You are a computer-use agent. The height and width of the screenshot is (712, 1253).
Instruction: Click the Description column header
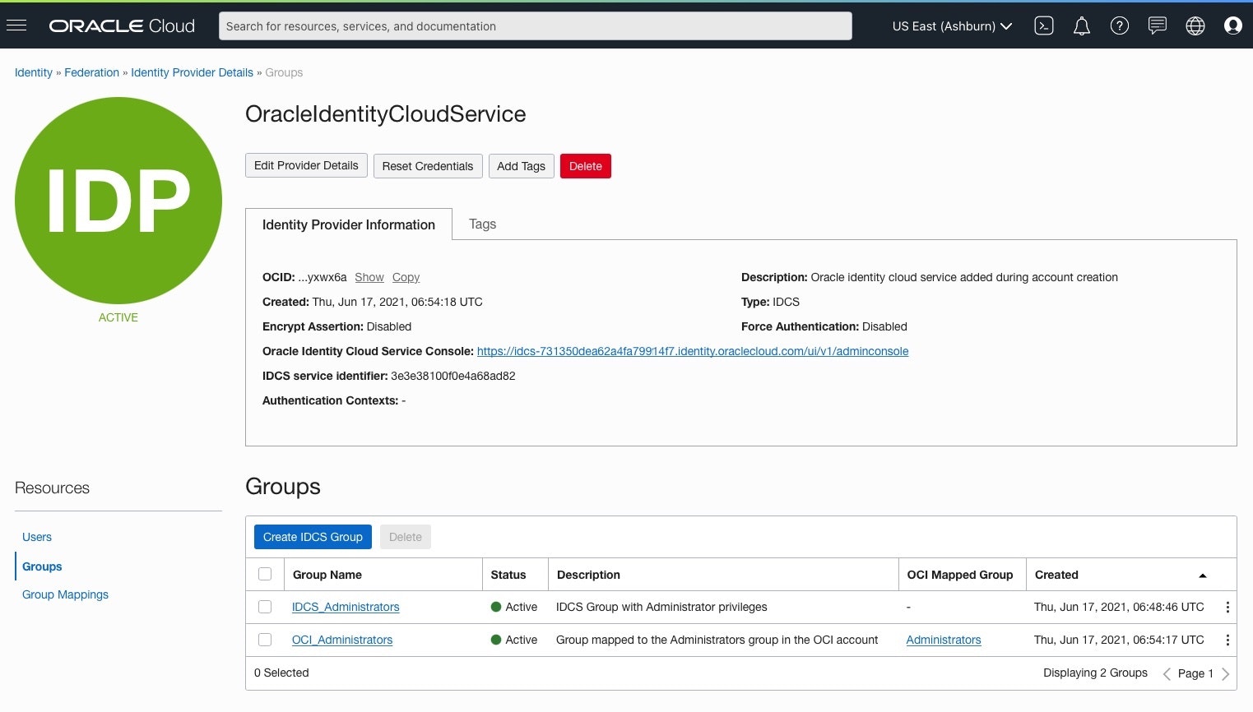(x=588, y=575)
